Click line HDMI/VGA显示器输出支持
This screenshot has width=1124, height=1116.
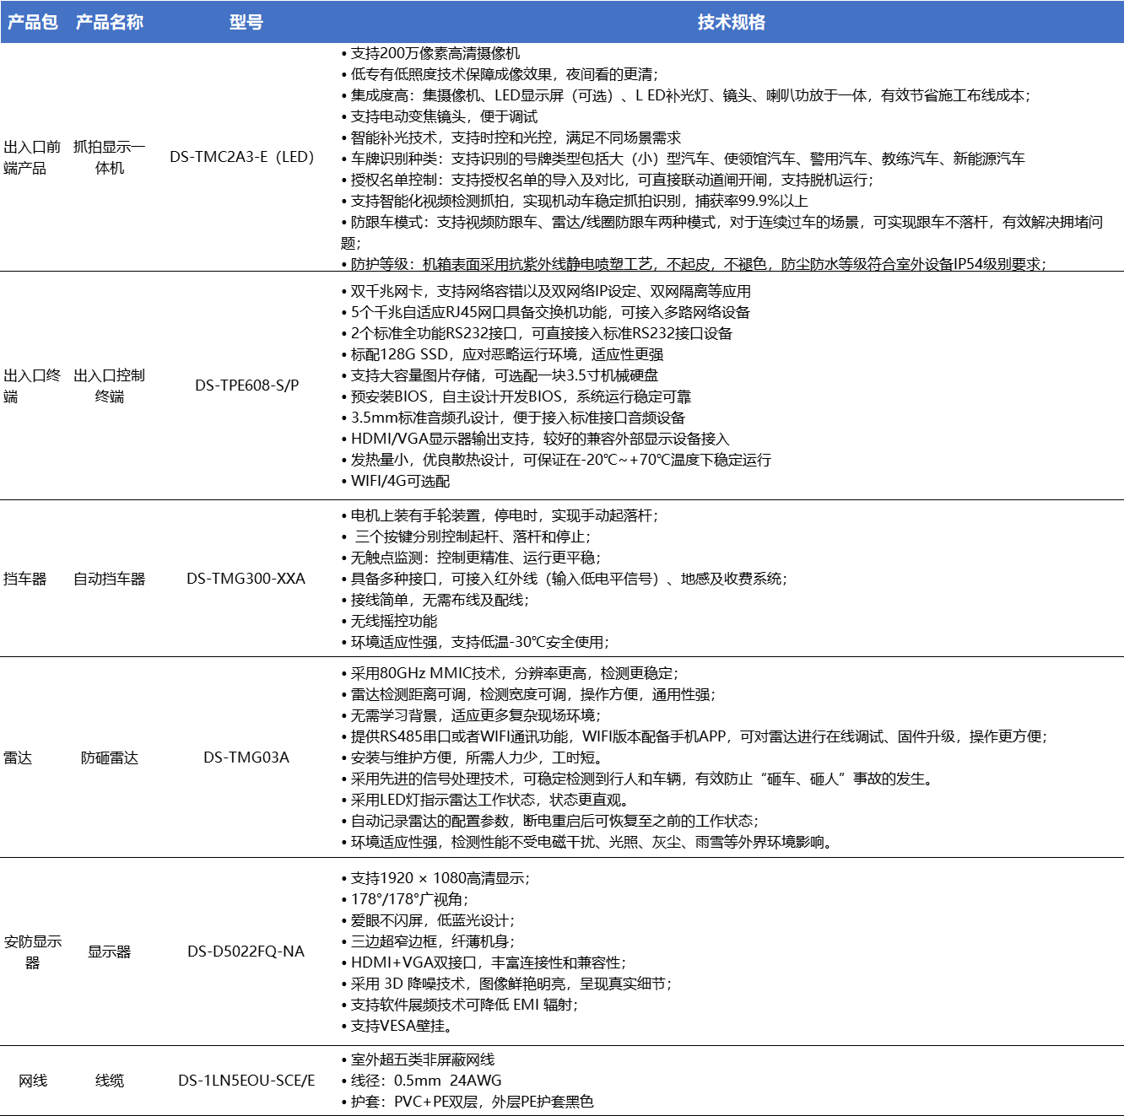(x=534, y=439)
